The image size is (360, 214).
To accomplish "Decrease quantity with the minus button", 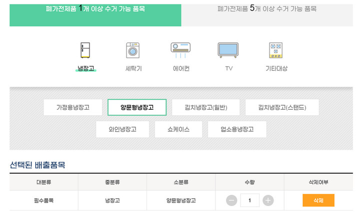I will coord(231,201).
